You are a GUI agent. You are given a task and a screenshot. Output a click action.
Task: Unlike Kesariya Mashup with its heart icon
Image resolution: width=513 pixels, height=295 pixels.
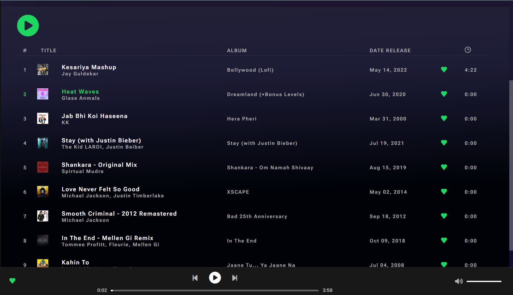click(444, 70)
